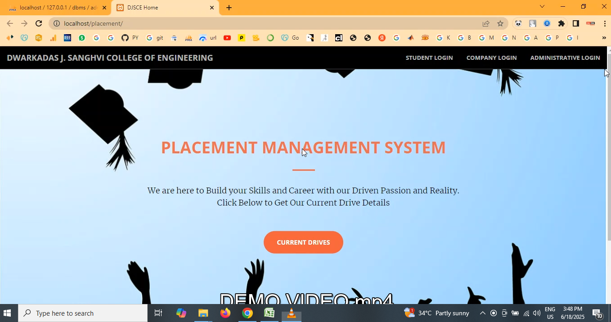
Task: Open the notification center icon
Action: [x=598, y=313]
